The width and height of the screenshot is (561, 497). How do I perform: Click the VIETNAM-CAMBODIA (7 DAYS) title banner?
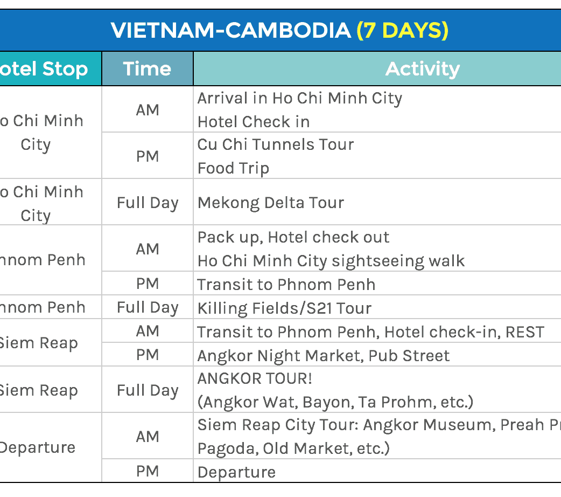click(x=280, y=30)
